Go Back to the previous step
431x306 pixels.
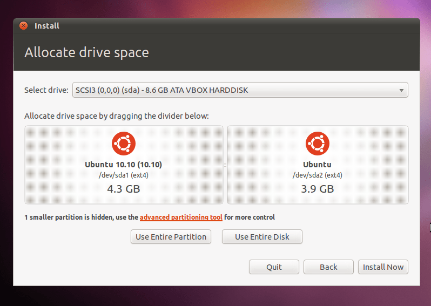tap(328, 267)
